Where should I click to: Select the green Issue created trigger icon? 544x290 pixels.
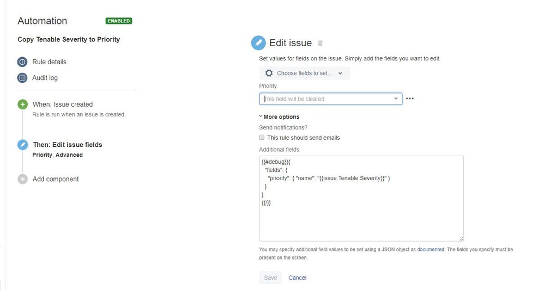click(x=22, y=104)
